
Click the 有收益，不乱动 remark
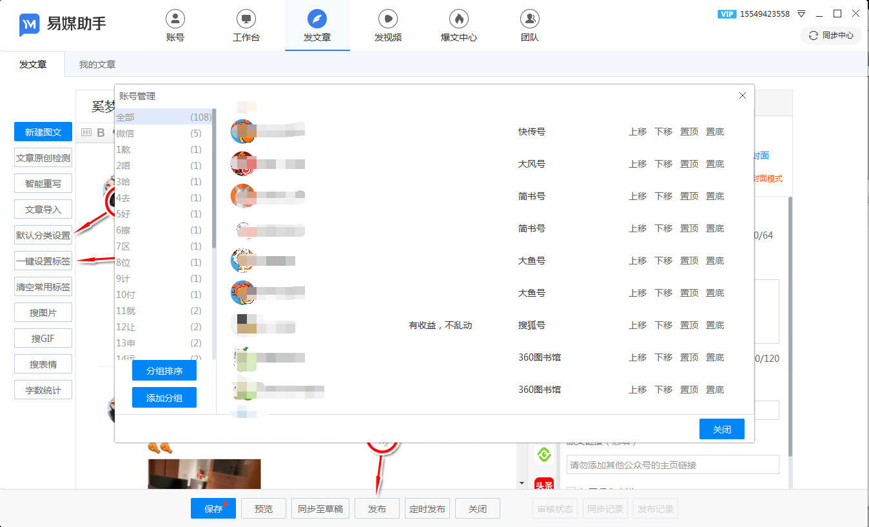(x=440, y=325)
